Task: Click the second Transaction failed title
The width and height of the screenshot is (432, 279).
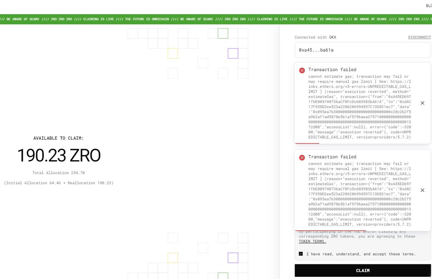Action: click(x=332, y=157)
